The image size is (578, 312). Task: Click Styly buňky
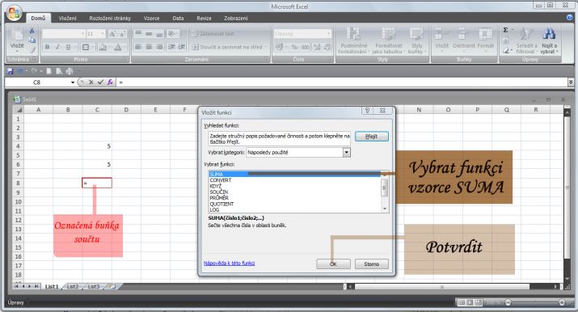tap(416, 40)
